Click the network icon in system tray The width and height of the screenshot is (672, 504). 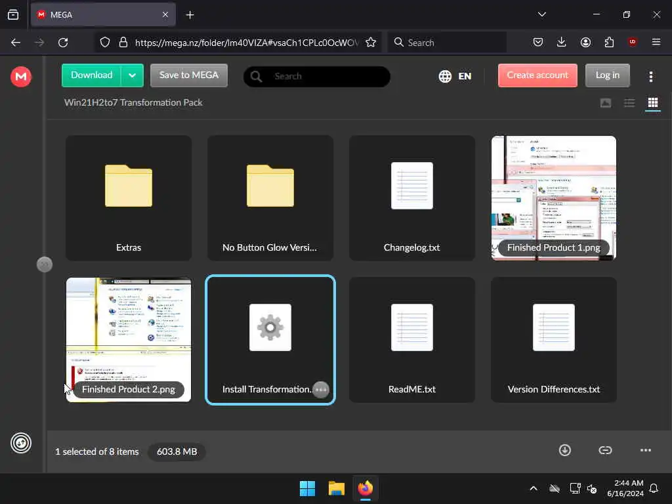coord(575,488)
